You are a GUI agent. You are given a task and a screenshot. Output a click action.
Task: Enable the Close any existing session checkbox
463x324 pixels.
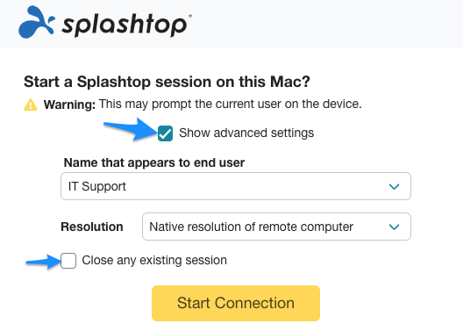click(x=68, y=261)
